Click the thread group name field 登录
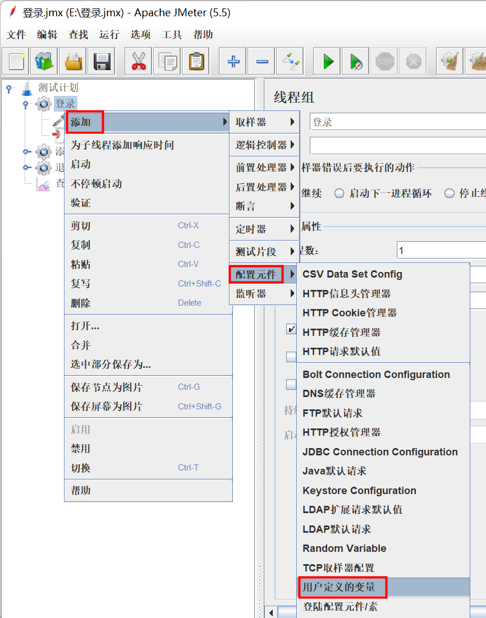This screenshot has width=486, height=618. tap(398, 122)
